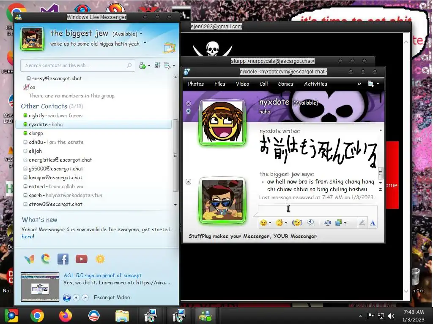This screenshot has width=433, height=324.
Task: Click the Obama logo taskbar icon
Action: tap(93, 316)
